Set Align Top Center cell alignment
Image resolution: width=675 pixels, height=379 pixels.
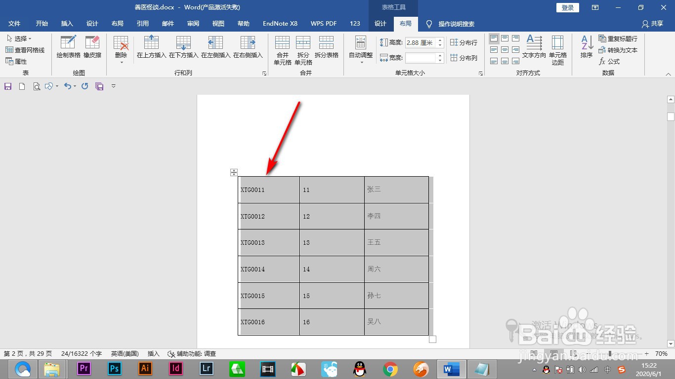[x=505, y=38]
